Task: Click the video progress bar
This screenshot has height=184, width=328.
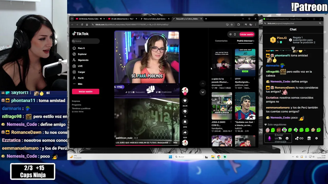Action: (147, 145)
